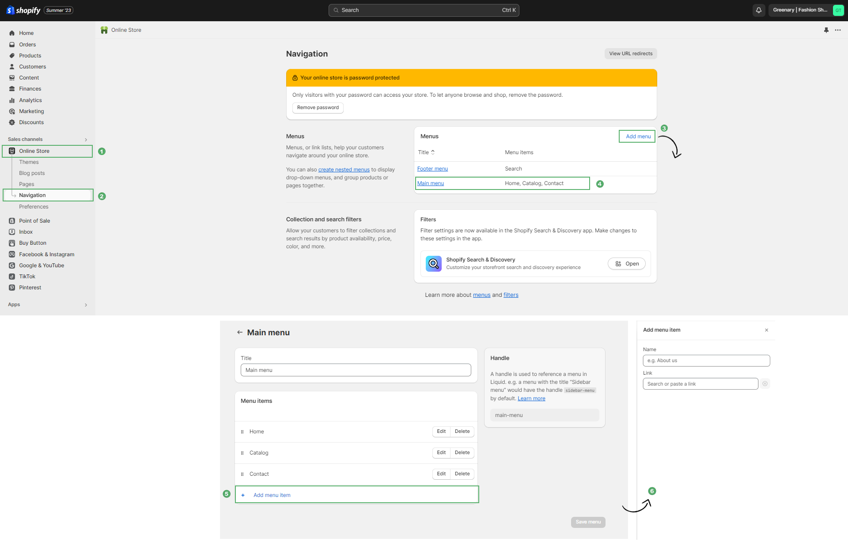Pin the page with pushpin icon
The width and height of the screenshot is (848, 546).
coord(826,30)
